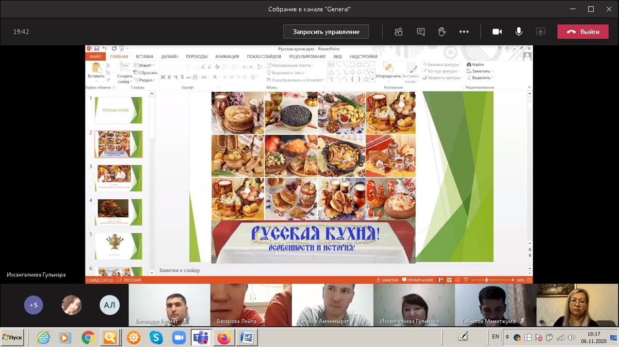Toggle system volume speaker icon
The width and height of the screenshot is (619, 347).
[x=571, y=338]
